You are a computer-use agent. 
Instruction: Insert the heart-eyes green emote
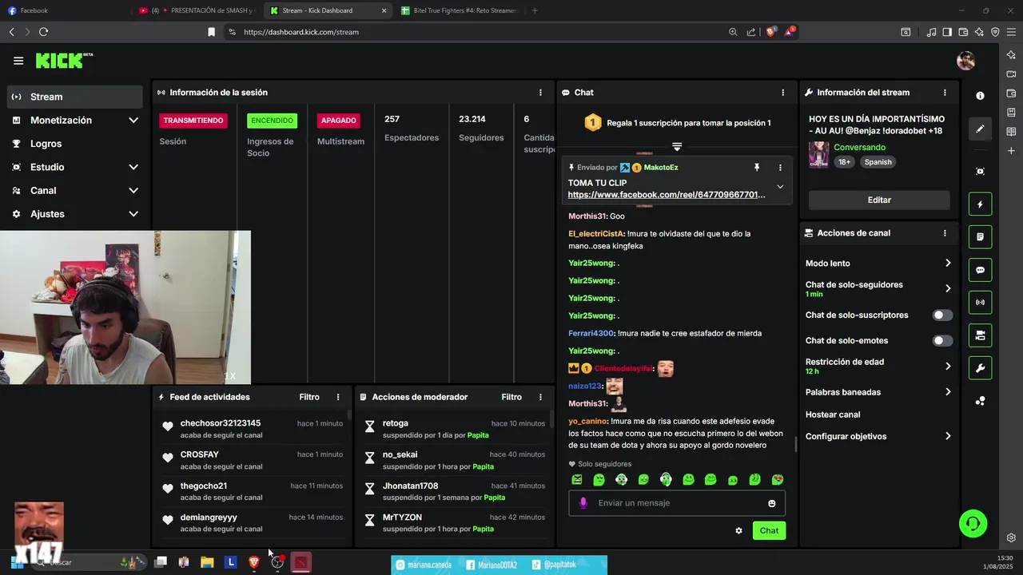click(x=777, y=480)
